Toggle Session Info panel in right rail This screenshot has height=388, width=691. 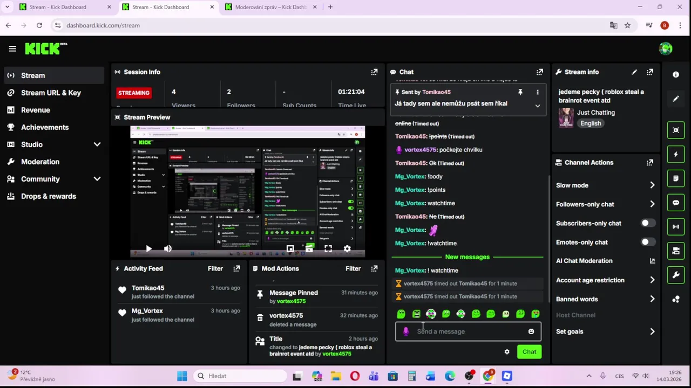(676, 227)
